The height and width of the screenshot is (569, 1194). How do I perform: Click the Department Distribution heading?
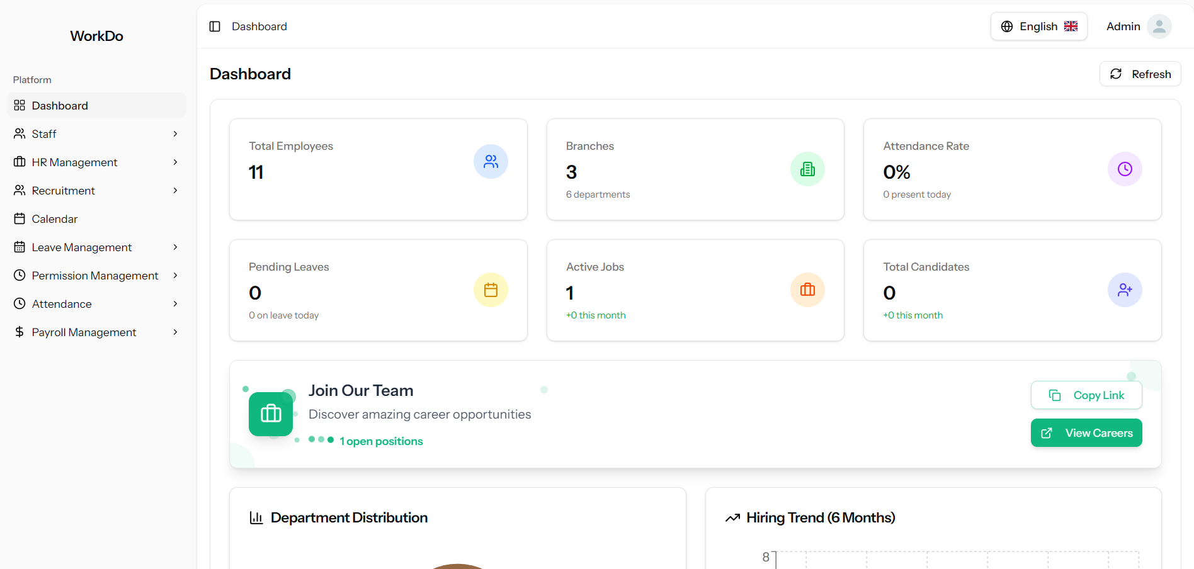click(x=349, y=517)
